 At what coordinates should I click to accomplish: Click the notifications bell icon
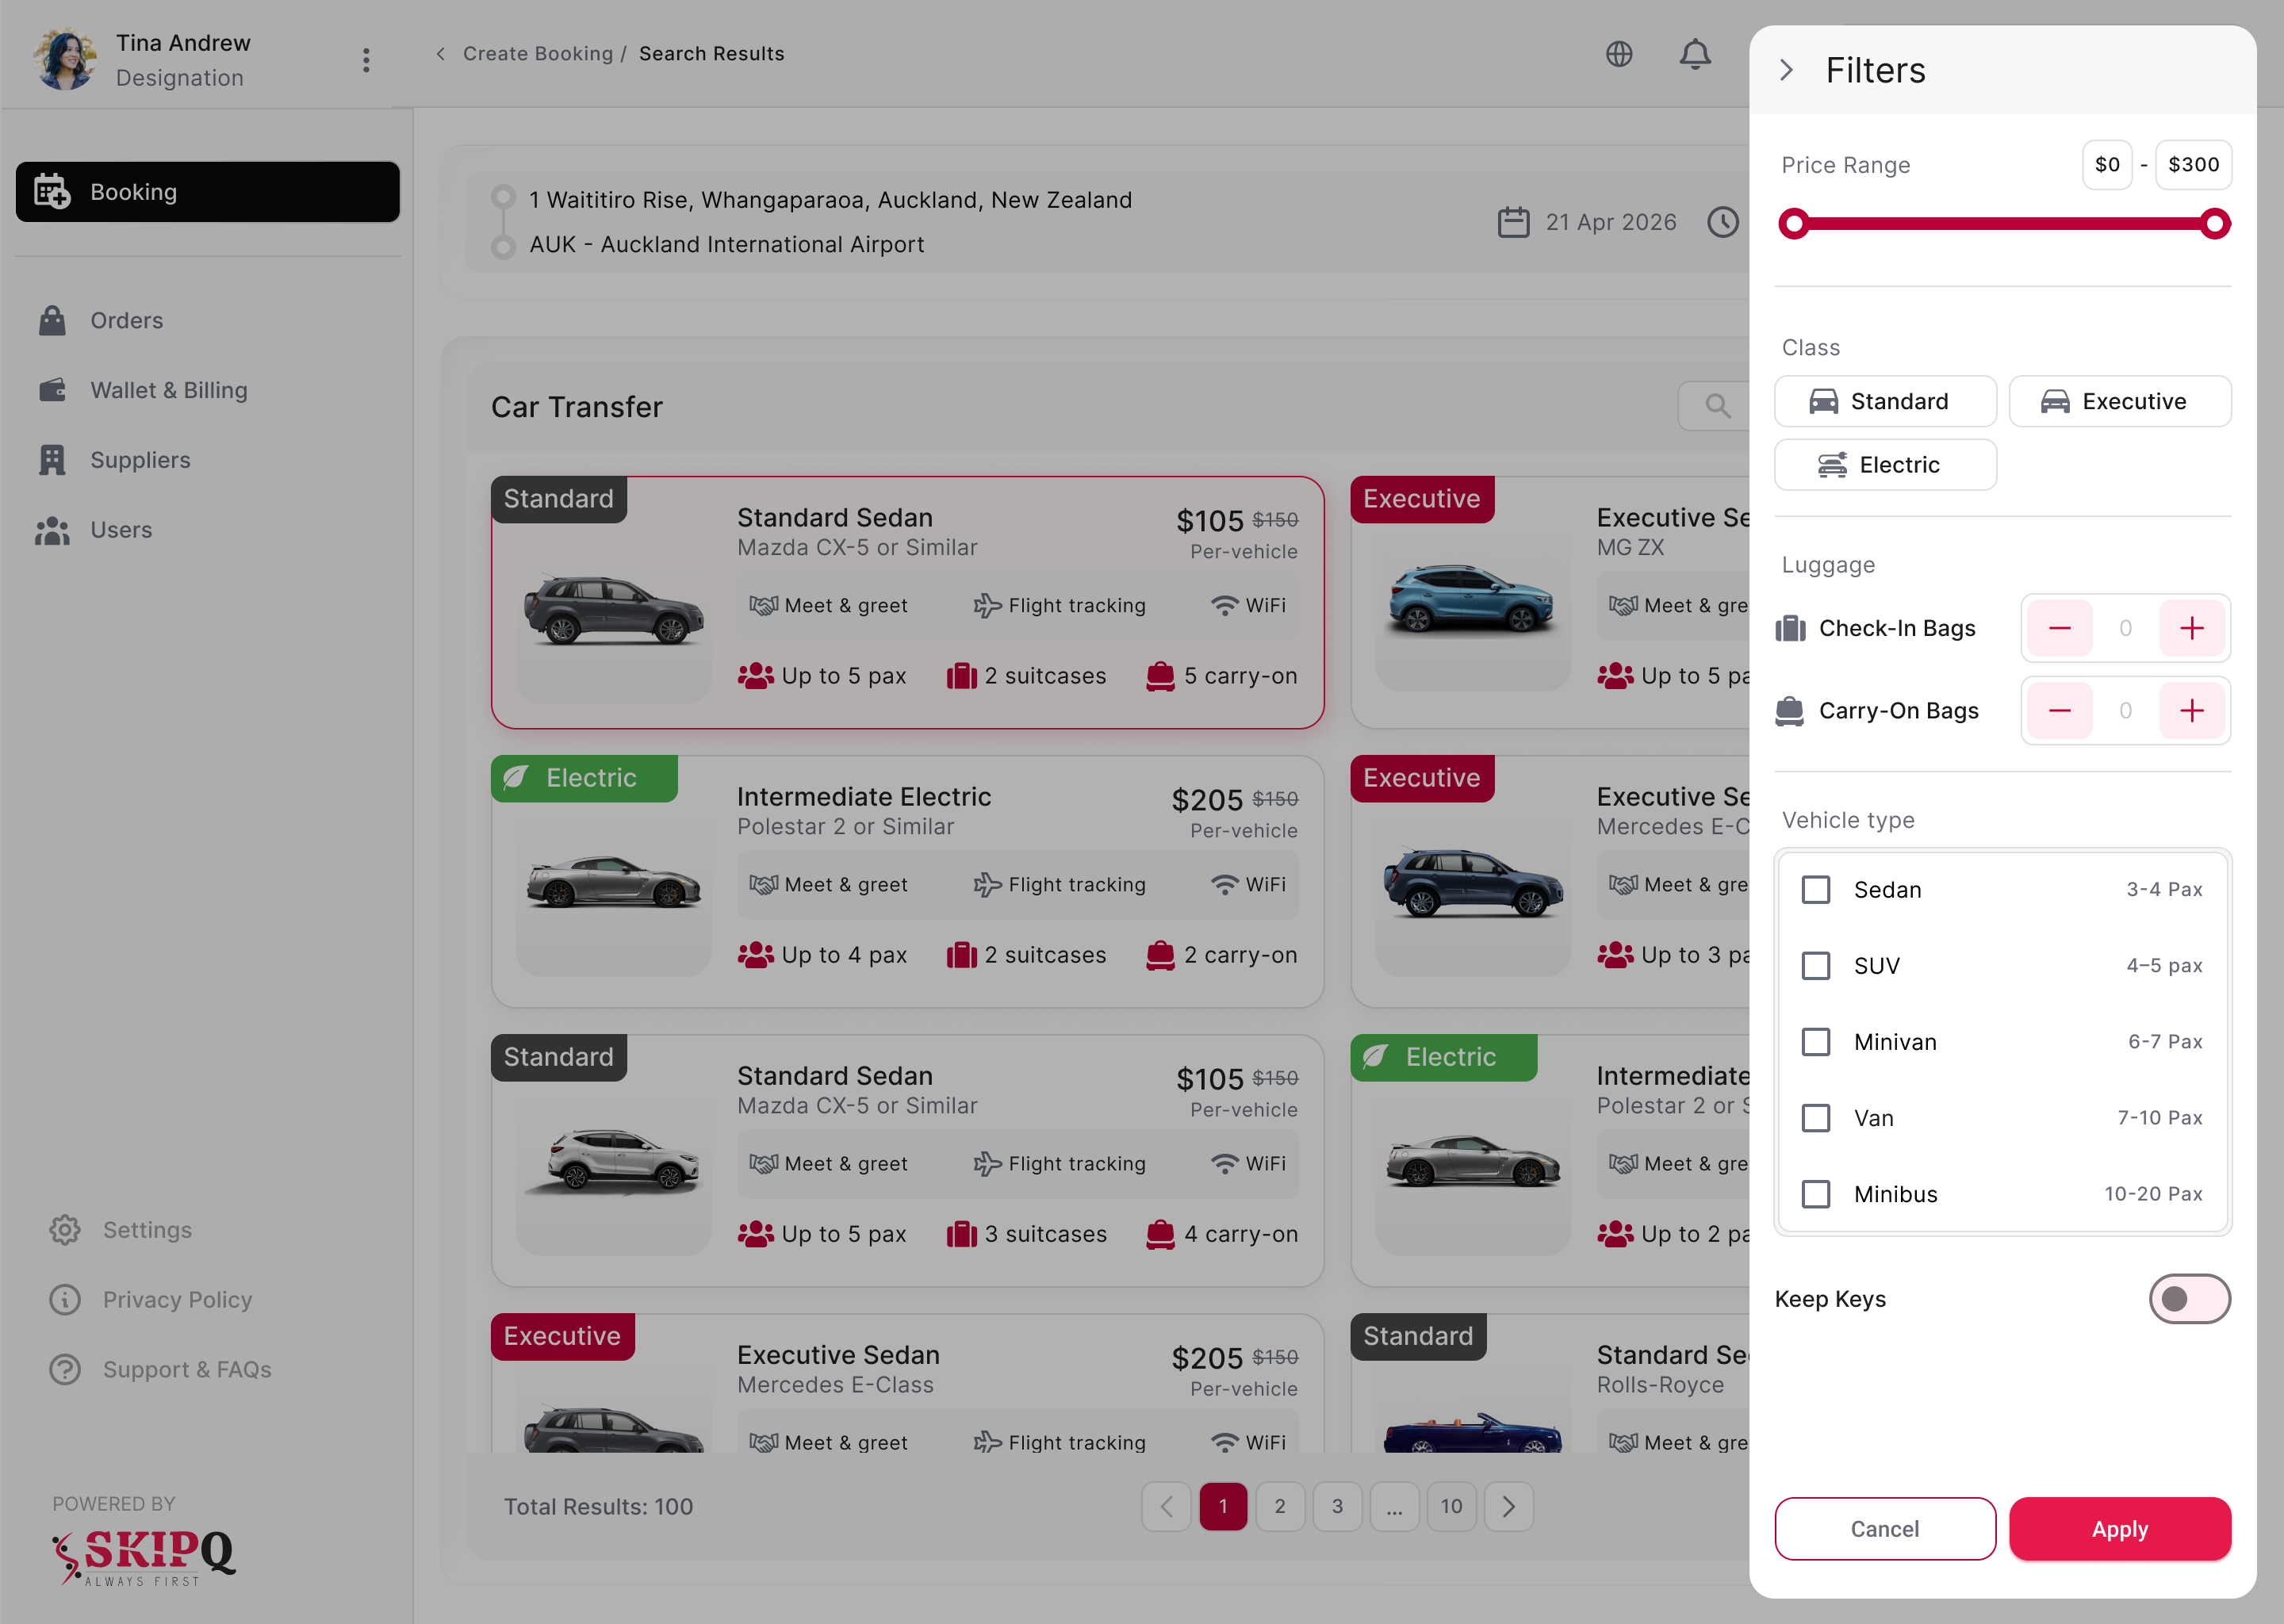tap(1694, 54)
